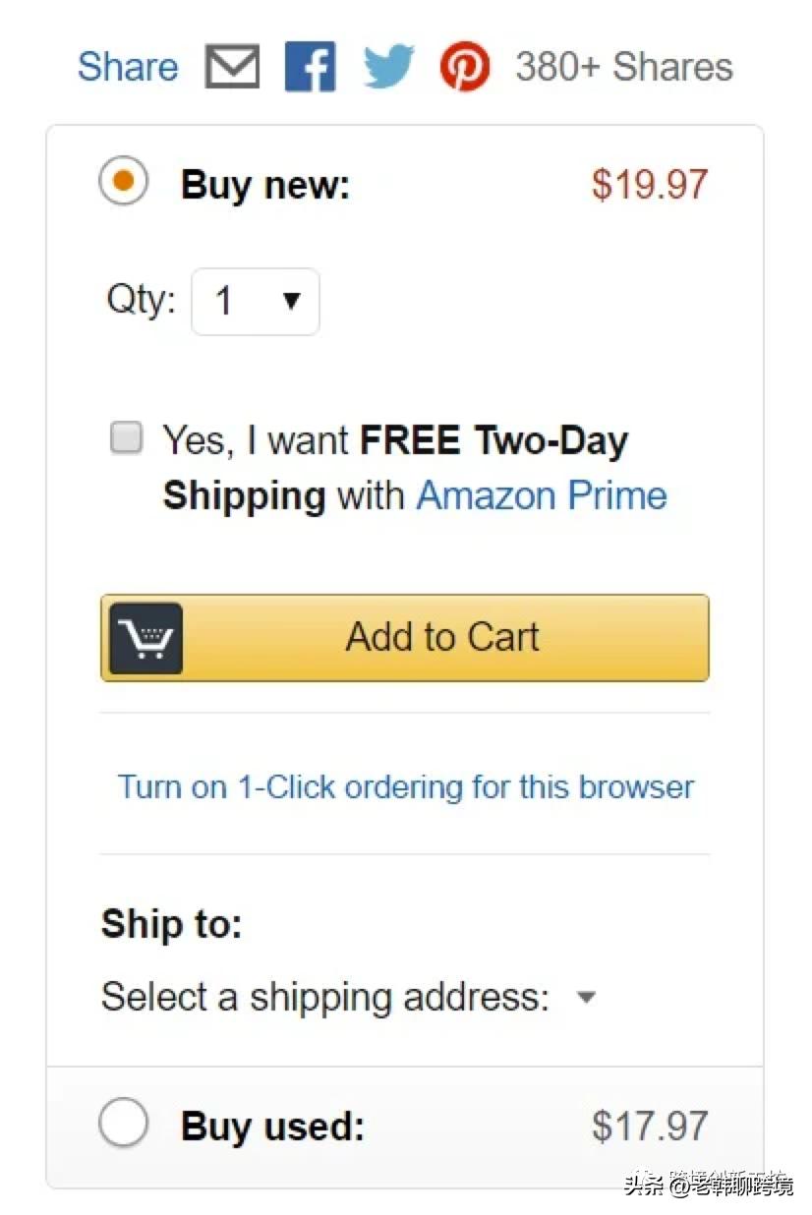Click the shopping cart icon on the button
This screenshot has height=1215, width=812.
pos(145,638)
